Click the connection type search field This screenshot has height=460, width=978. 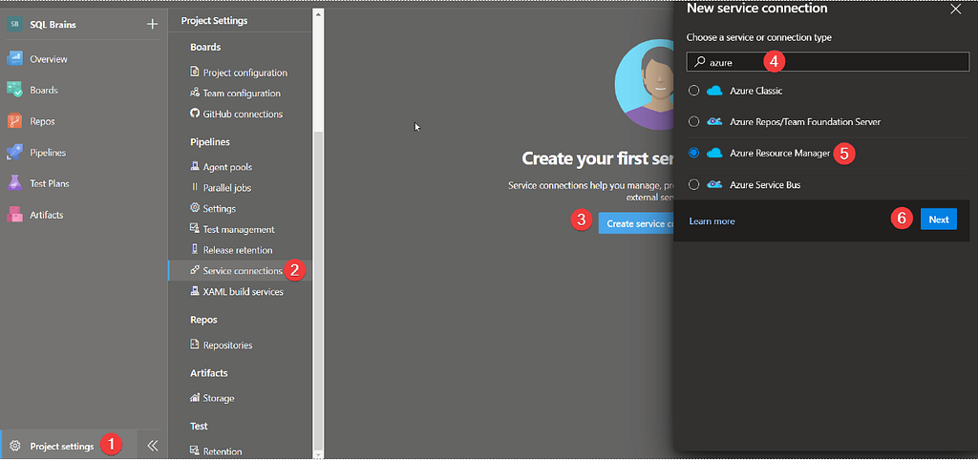(x=828, y=62)
